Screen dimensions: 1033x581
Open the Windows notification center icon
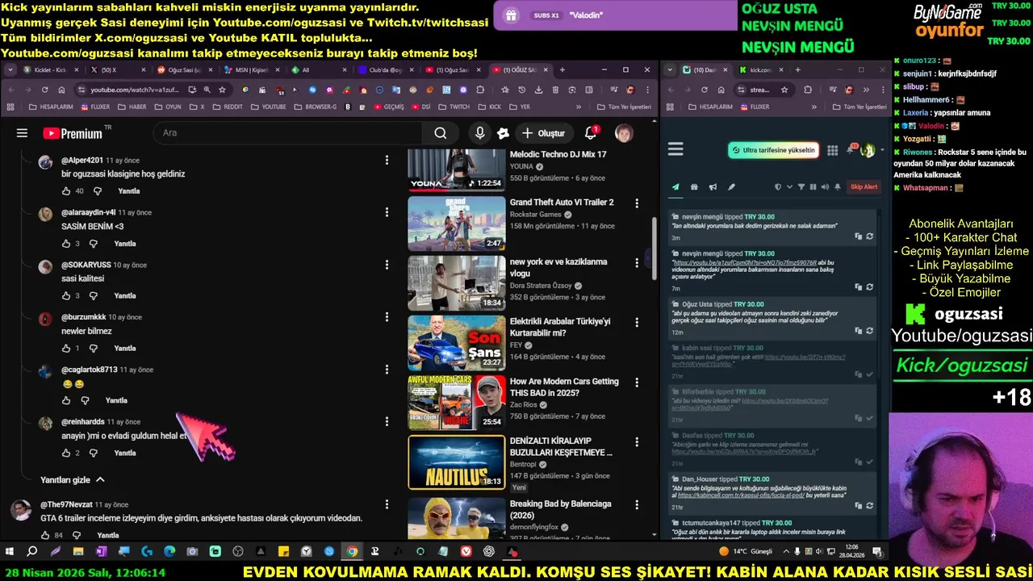pos(877,551)
